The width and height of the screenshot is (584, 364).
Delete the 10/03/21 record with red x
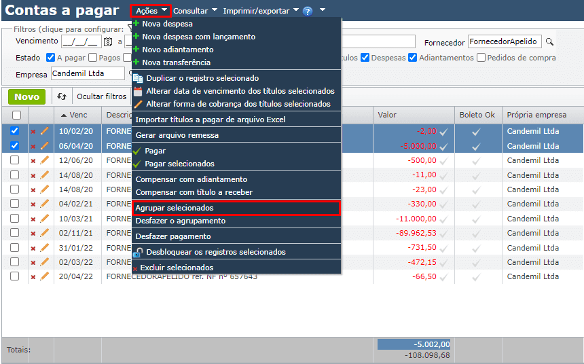pos(33,219)
